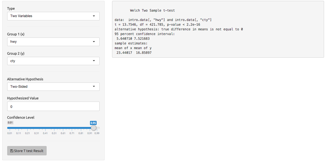The image size is (326, 162).
Task: Click the caret arrow in the Type select box
Action: point(94,16)
